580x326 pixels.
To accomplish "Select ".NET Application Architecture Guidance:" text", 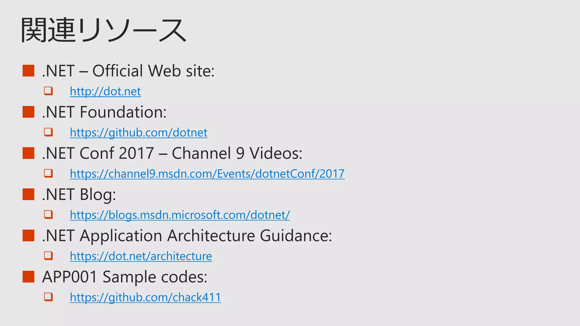I will [187, 236].
